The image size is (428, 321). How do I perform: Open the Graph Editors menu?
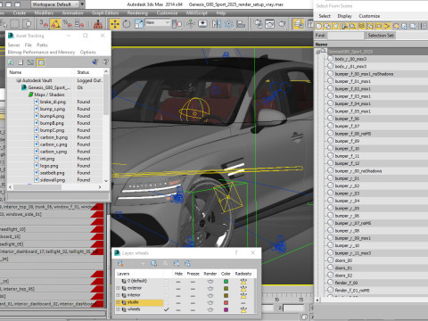105,13
